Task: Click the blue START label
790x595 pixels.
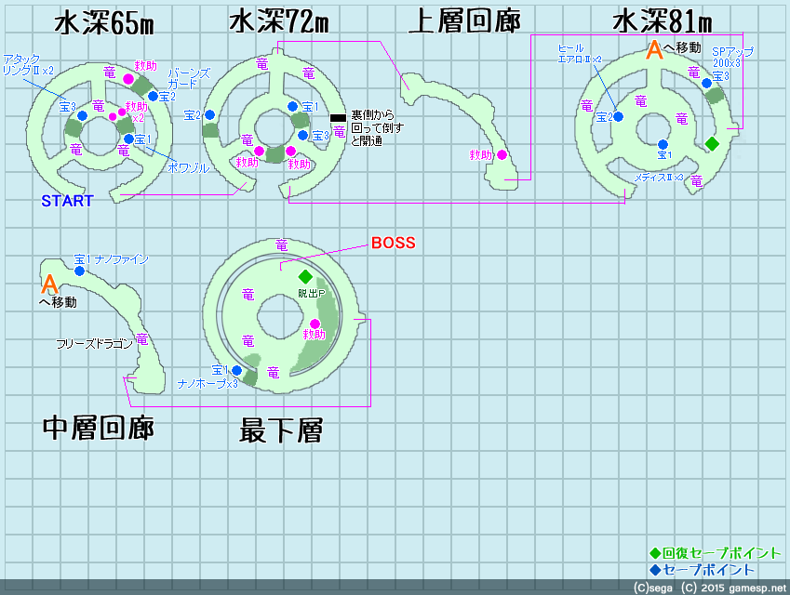Action: coord(68,201)
